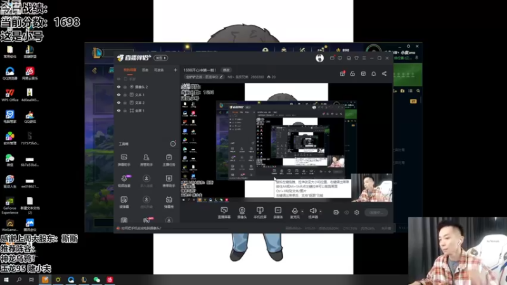507x285 pixels.
Task: Switch to the second scene tab
Action: [145, 70]
